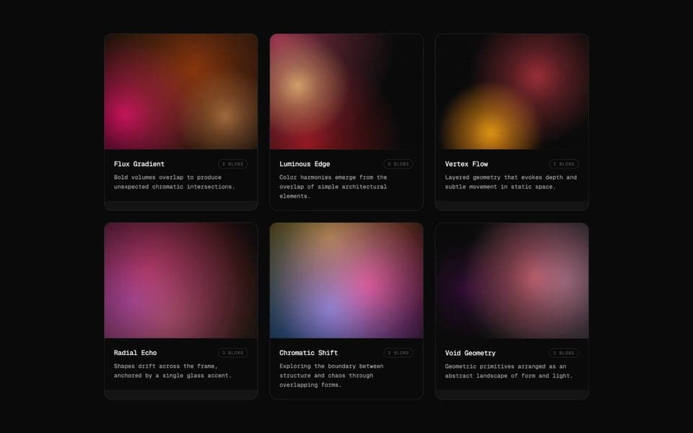Click the blobs badge on Chromatic Shift card
The image size is (693, 433).
click(x=398, y=353)
